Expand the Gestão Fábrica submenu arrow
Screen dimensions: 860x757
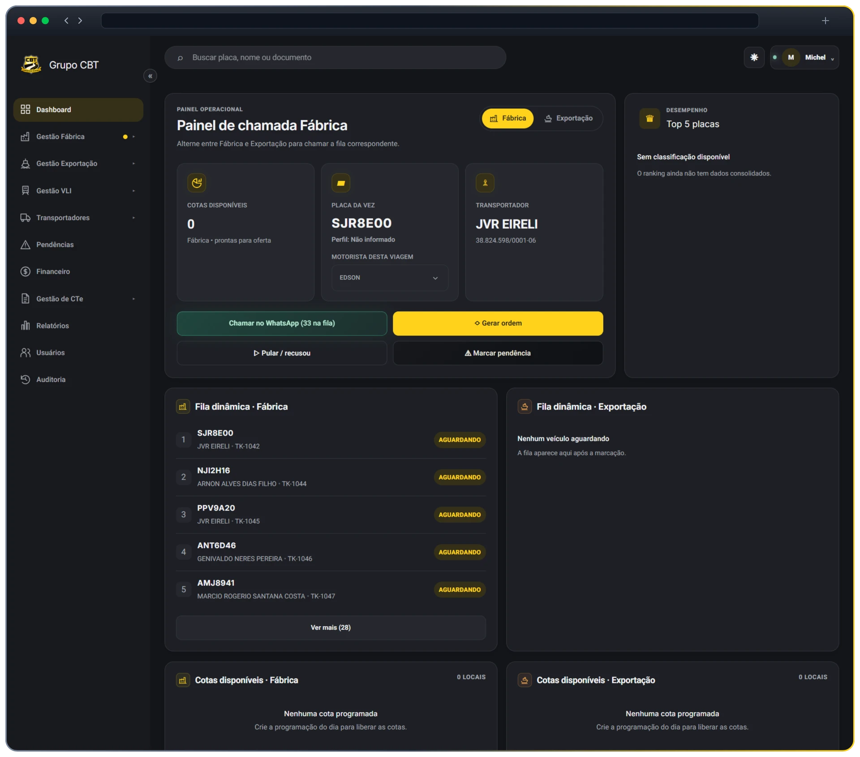click(133, 137)
